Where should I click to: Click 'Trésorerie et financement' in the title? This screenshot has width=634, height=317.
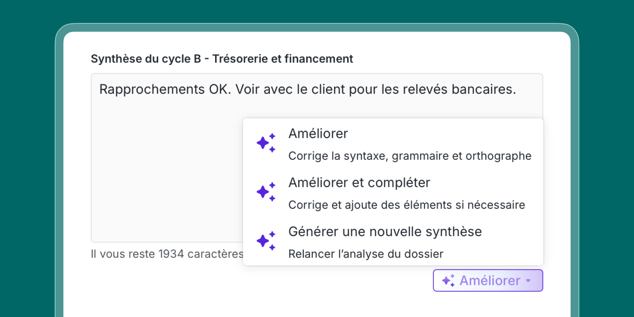click(x=283, y=59)
